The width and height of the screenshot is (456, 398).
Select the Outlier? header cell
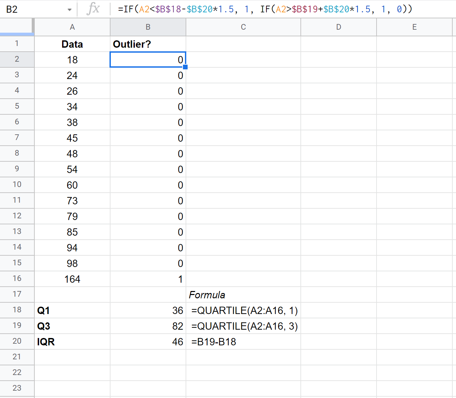pyautogui.click(x=148, y=44)
